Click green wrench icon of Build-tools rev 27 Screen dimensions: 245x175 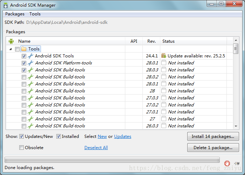30,119
